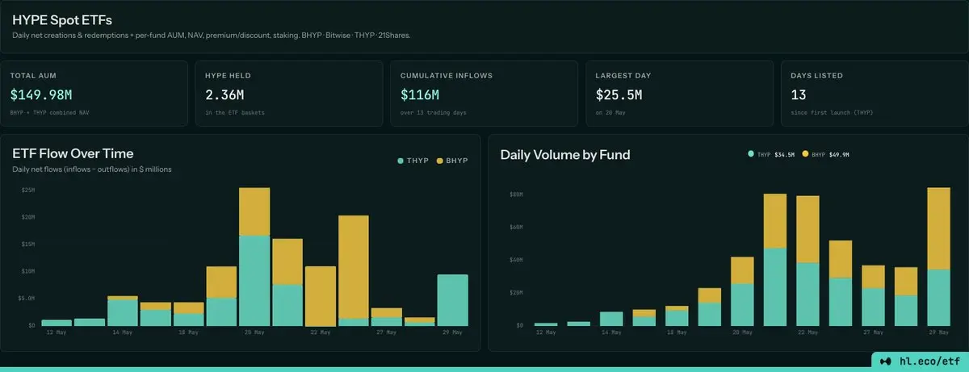Click the $15M axis label in ETF Flow chart

[28, 244]
